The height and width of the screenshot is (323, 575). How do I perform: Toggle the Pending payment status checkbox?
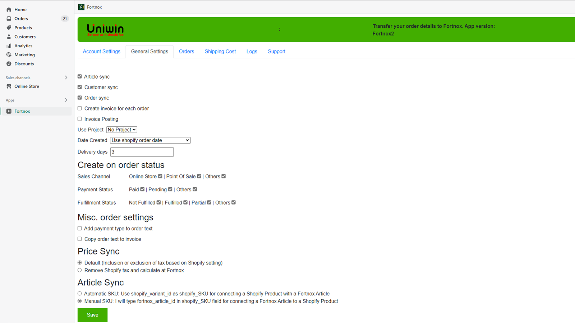click(170, 189)
